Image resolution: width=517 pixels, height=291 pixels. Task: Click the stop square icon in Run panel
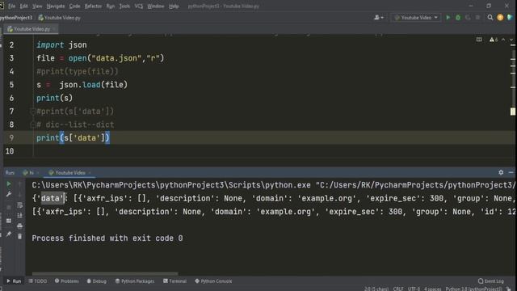click(x=9, y=207)
